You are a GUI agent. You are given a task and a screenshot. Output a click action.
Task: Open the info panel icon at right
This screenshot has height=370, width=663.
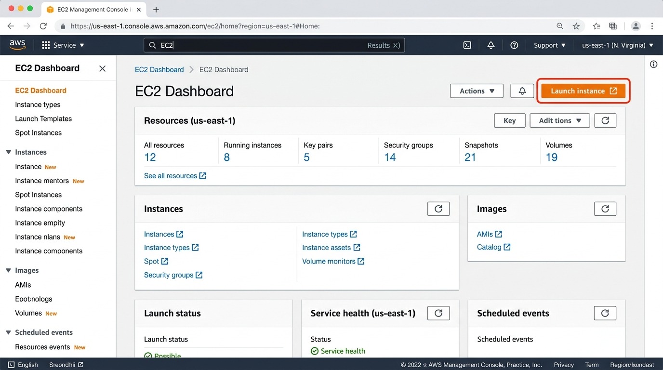[653, 64]
